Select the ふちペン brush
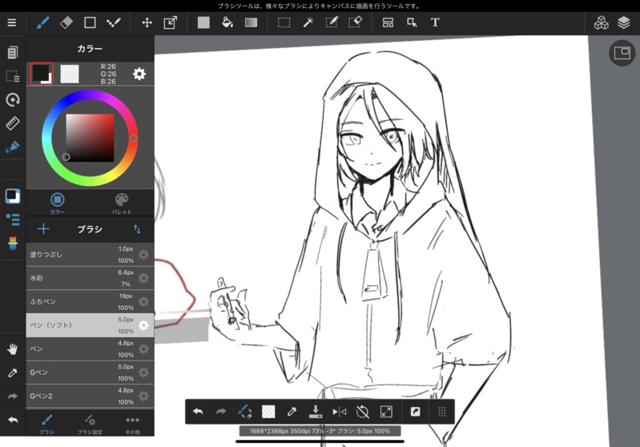640x447 pixels. point(90,302)
